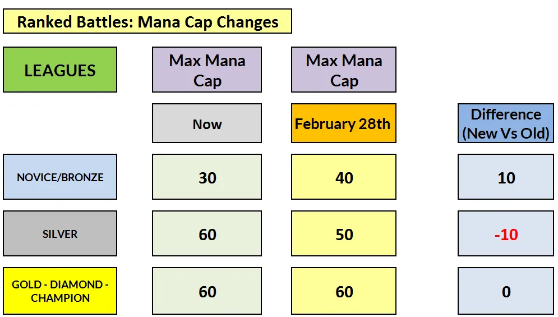Click Max Mana Cap header above February 28th
The width and height of the screenshot is (558, 317).
[344, 70]
